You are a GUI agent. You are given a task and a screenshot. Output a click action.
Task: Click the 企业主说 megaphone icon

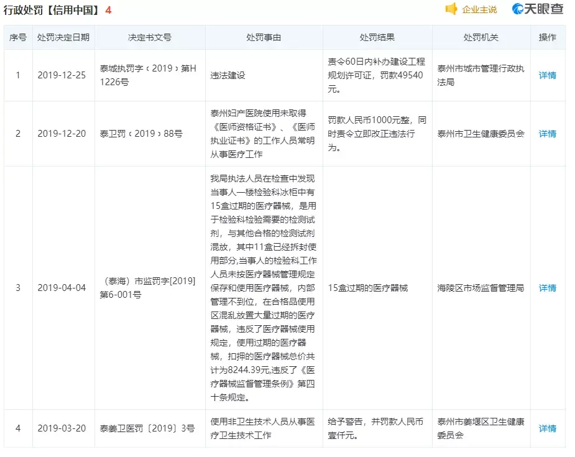pos(451,9)
